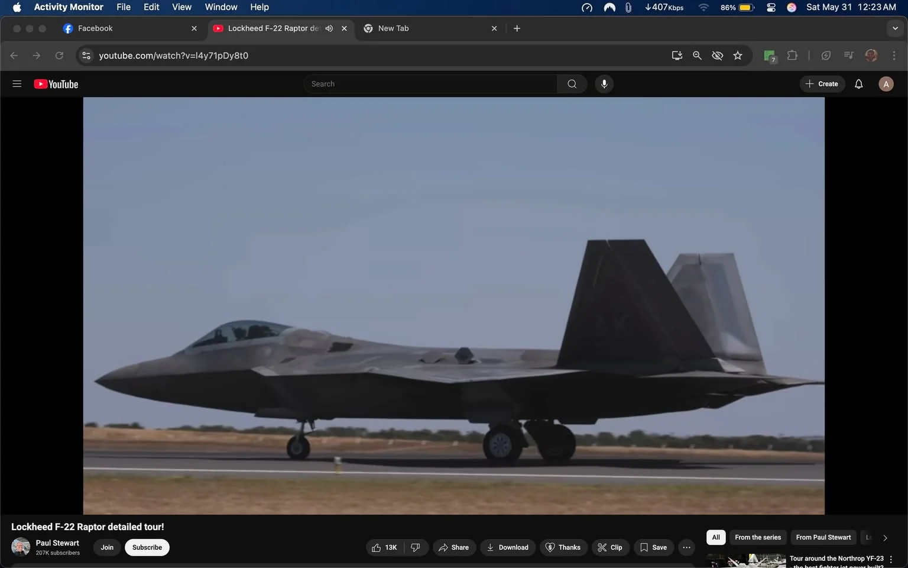The width and height of the screenshot is (908, 568).
Task: Mute the Lockheed F-22 Raptor tab audio
Action: point(329,28)
